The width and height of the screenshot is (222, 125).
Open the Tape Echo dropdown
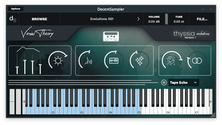[x=183, y=82]
